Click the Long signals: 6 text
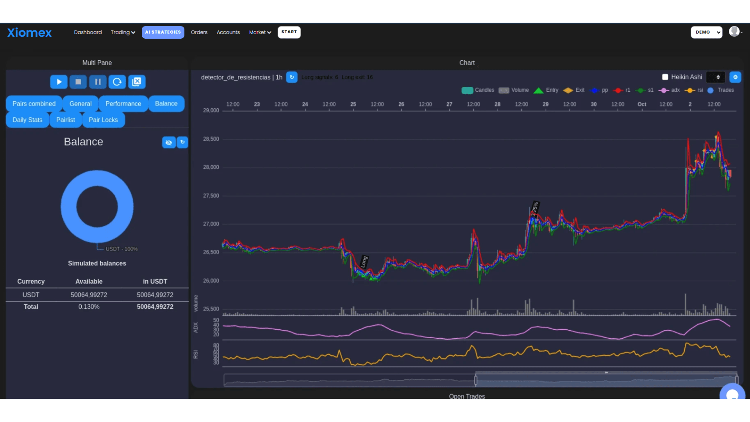The height and width of the screenshot is (422, 750). 320,77
